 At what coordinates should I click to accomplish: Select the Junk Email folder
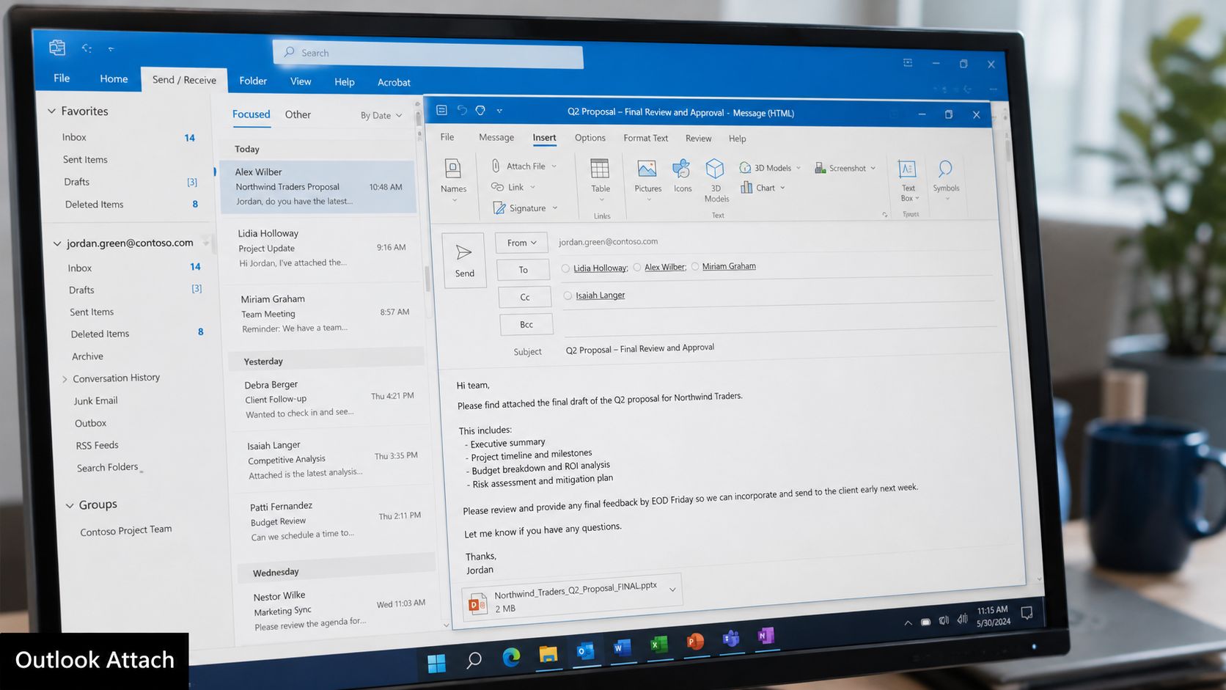pos(95,401)
